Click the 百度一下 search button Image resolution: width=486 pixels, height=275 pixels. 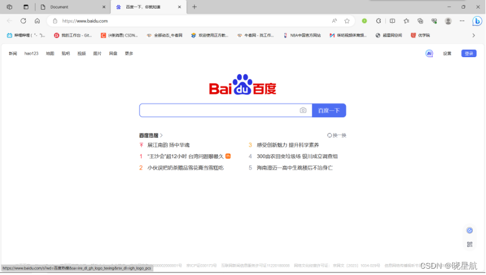pos(329,110)
